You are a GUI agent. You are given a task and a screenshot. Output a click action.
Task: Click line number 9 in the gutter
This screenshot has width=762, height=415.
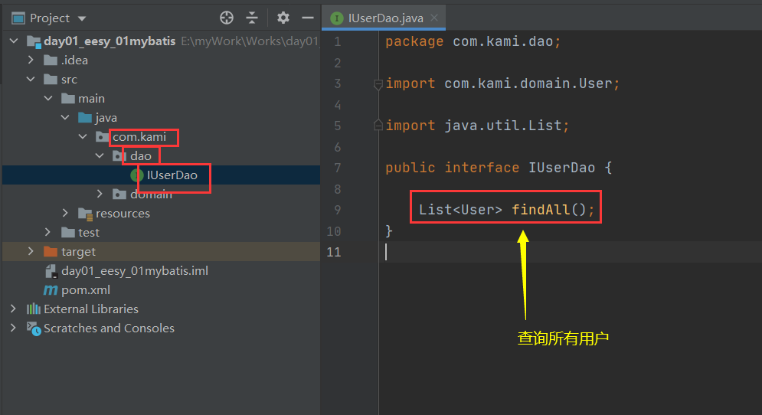[337, 210]
